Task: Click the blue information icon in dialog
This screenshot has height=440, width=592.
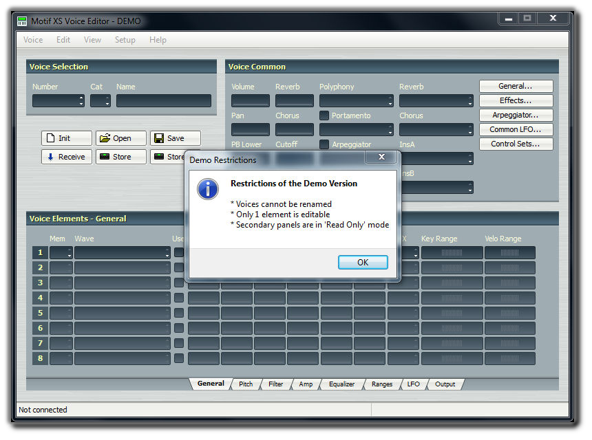Action: [x=208, y=189]
